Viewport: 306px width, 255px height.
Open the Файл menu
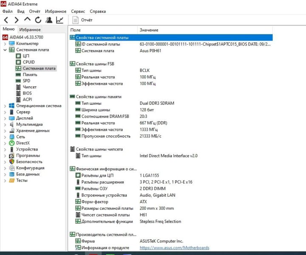7,11
